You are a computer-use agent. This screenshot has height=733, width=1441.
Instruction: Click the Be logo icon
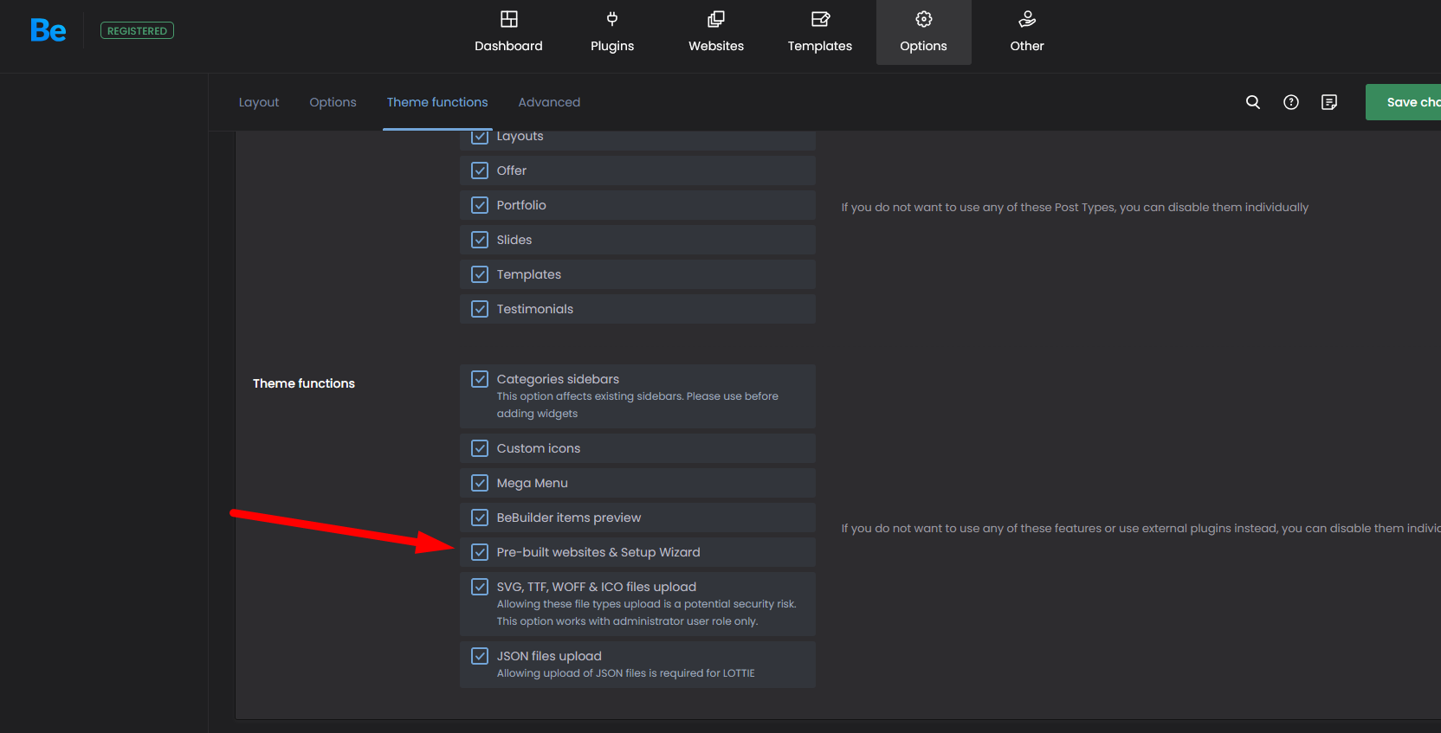(48, 31)
